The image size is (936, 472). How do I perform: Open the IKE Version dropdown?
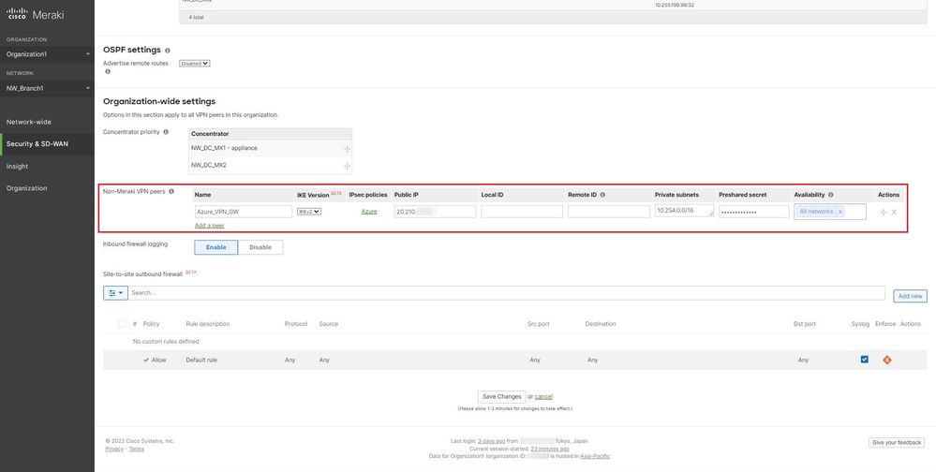[x=309, y=212]
